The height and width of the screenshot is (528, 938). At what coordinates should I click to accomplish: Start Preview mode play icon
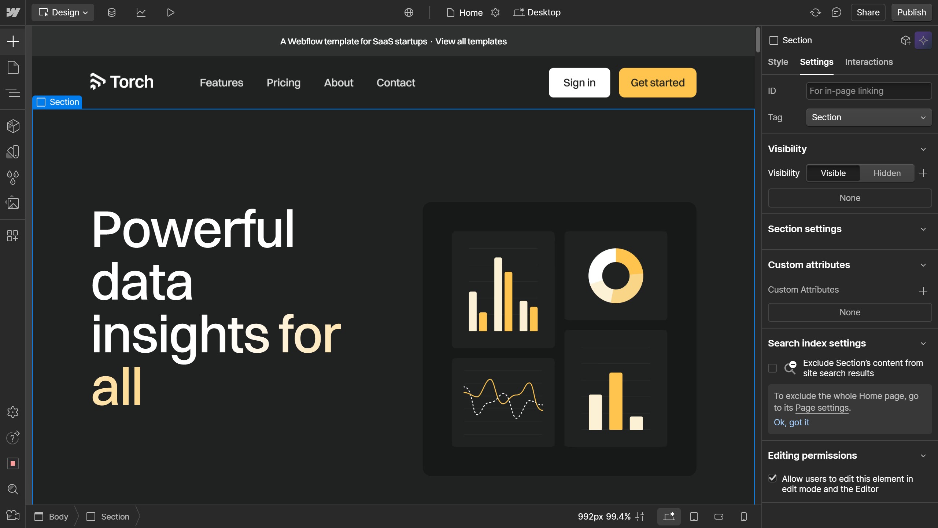(170, 12)
